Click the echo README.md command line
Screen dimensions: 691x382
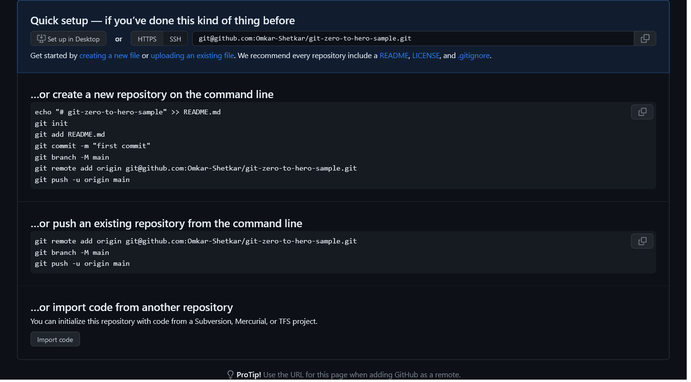click(128, 112)
